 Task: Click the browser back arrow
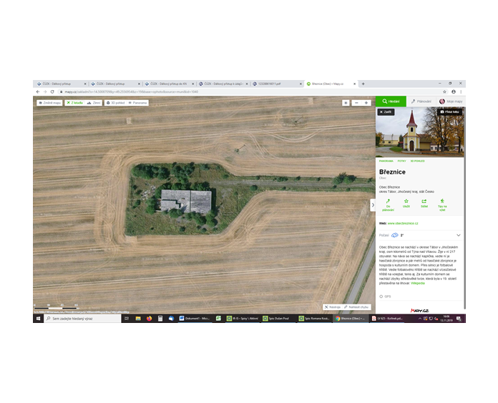tap(38, 91)
